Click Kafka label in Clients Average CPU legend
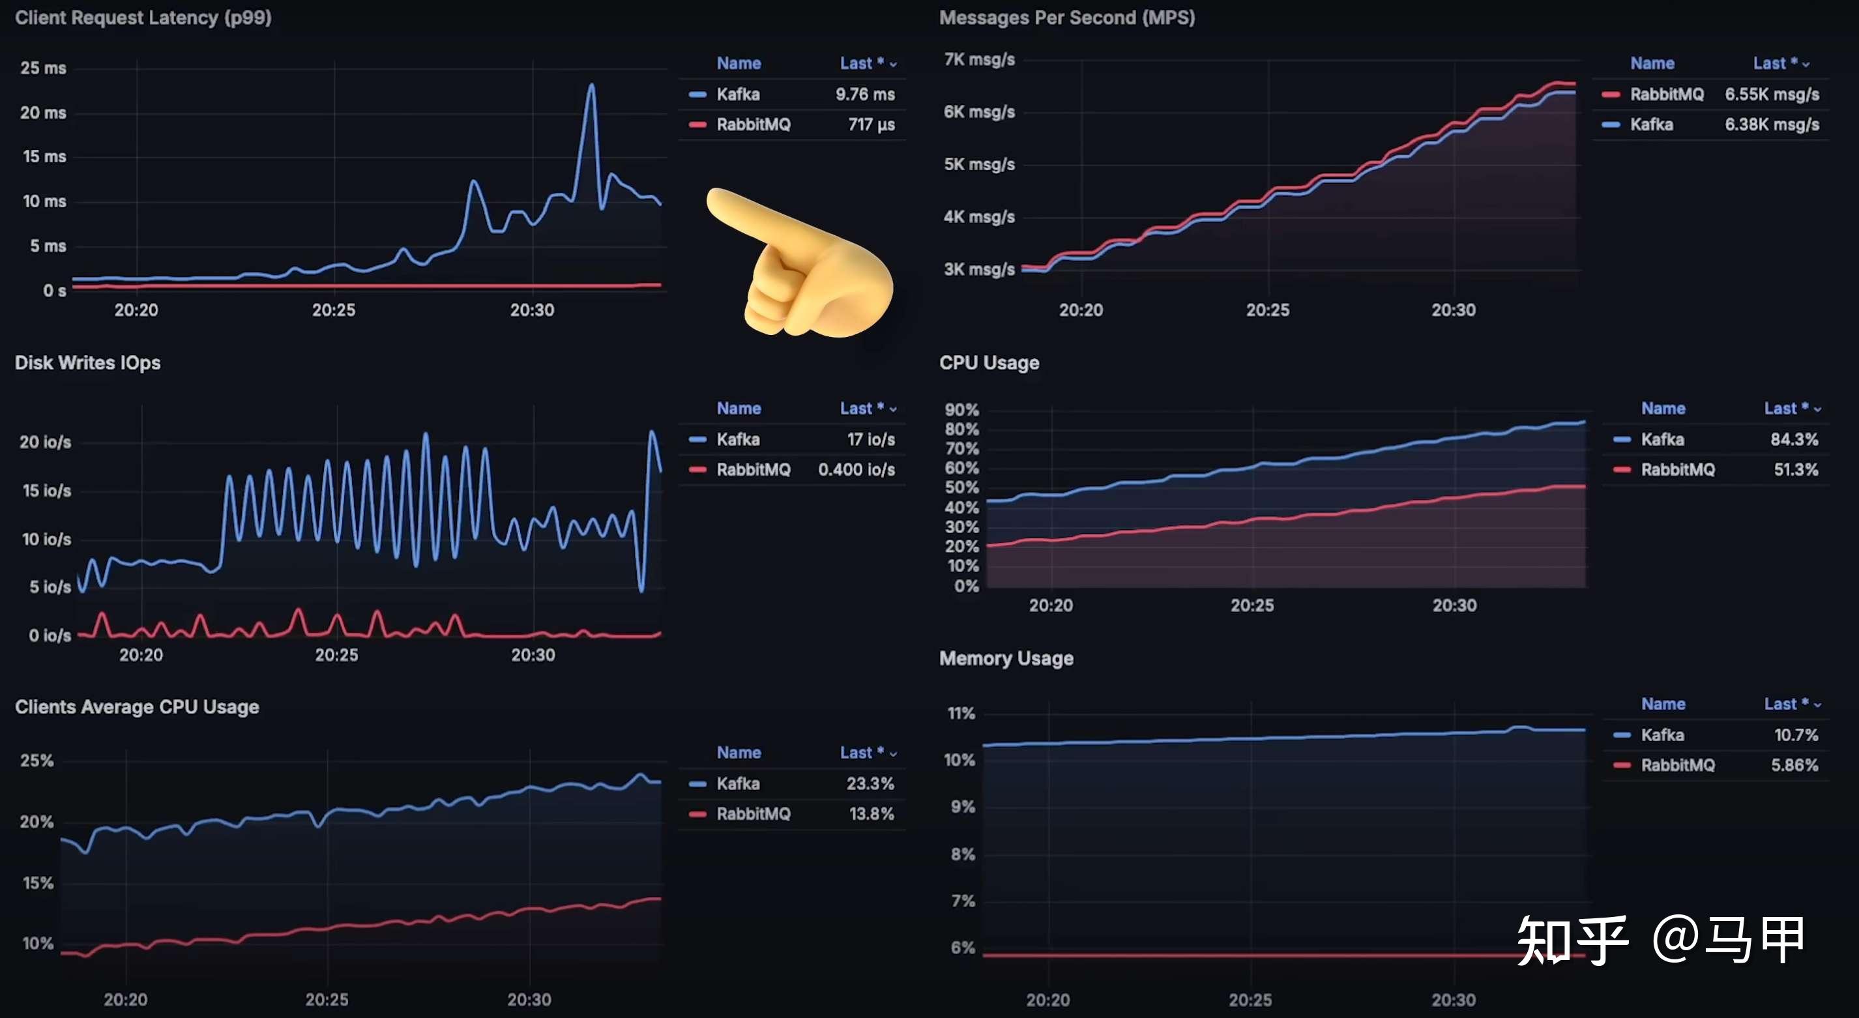 (x=738, y=783)
